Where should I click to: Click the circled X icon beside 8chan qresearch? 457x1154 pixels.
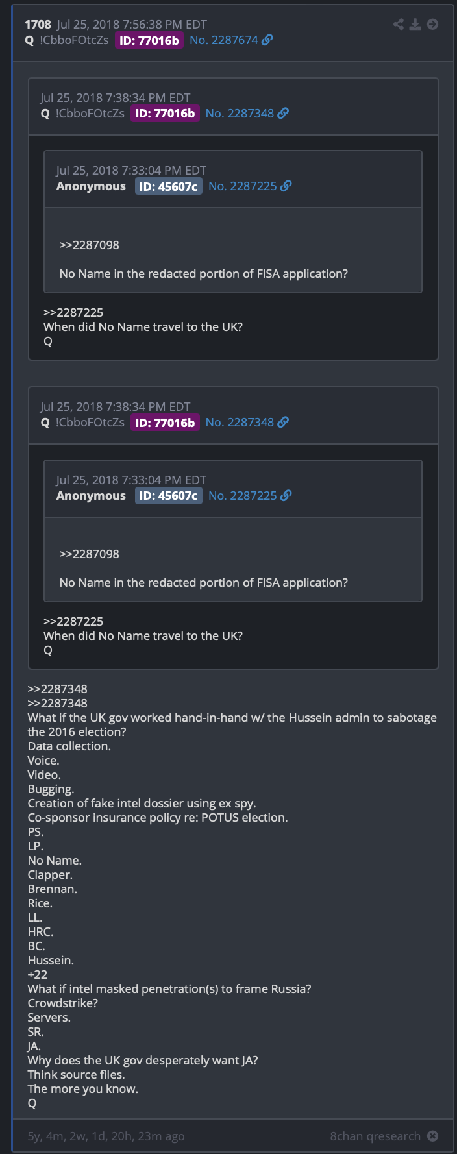pyautogui.click(x=432, y=1136)
